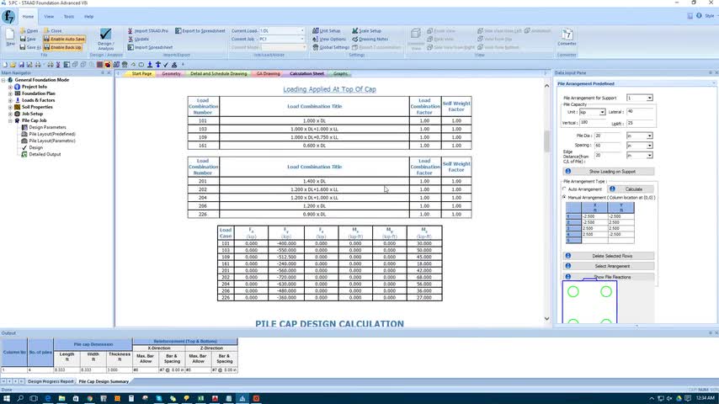Click Save in the File ribbon group
The image size is (719, 404).
[28, 39]
